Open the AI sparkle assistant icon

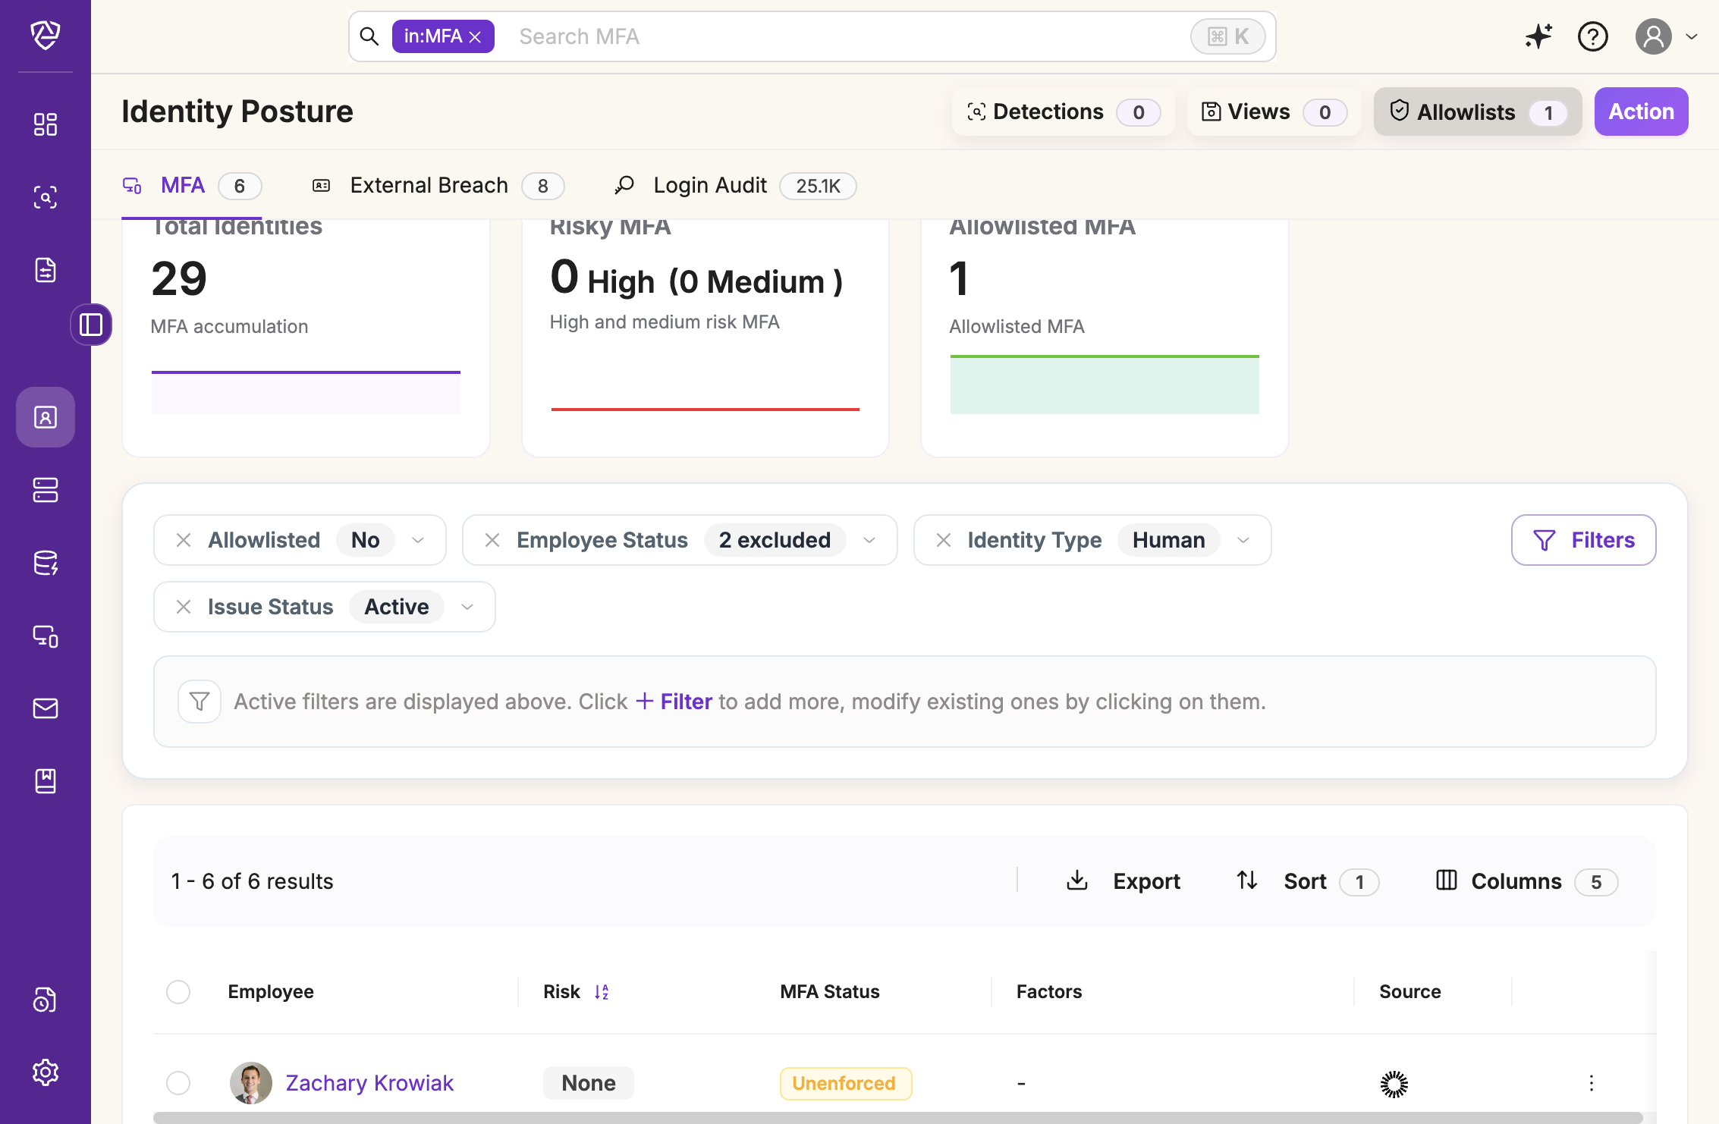1538,36
